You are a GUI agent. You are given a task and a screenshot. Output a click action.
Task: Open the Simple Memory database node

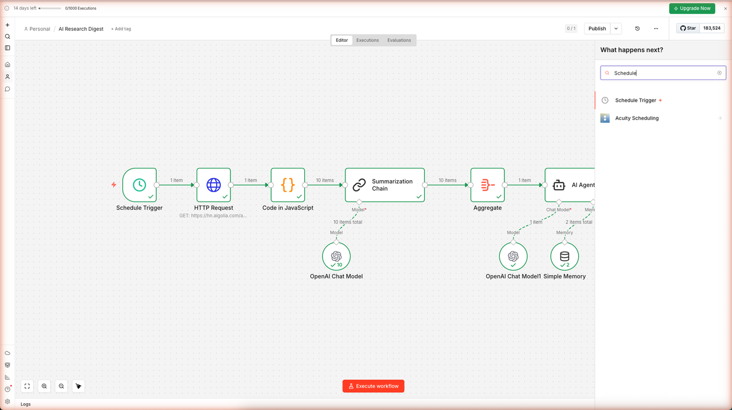564,256
